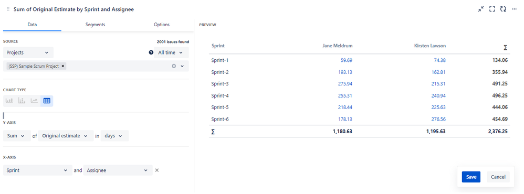Select the bar chart type
Screen dimensions: 524x194
click(9, 101)
